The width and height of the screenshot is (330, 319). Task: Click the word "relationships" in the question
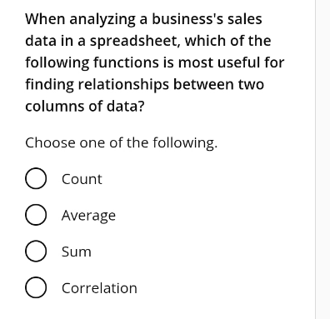[x=123, y=85]
